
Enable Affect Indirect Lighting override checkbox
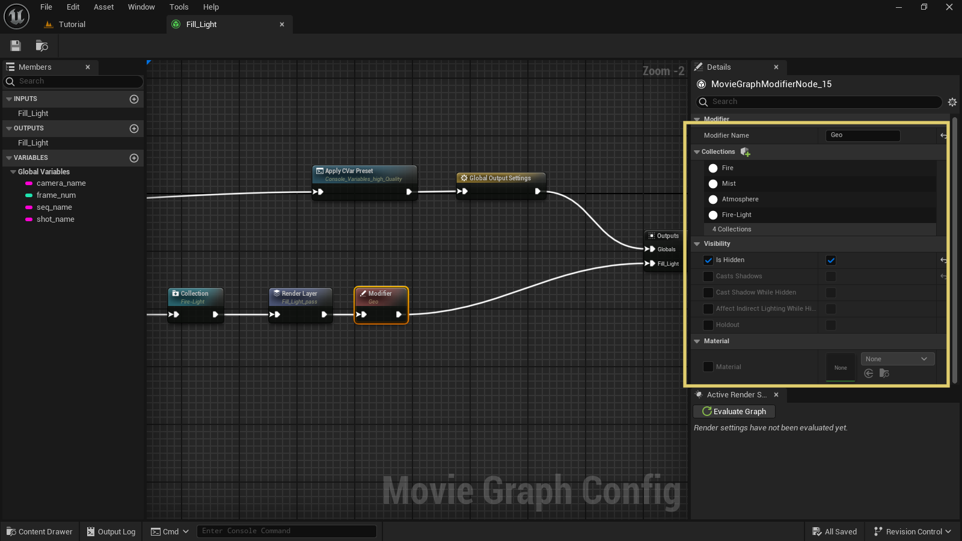[x=708, y=309]
